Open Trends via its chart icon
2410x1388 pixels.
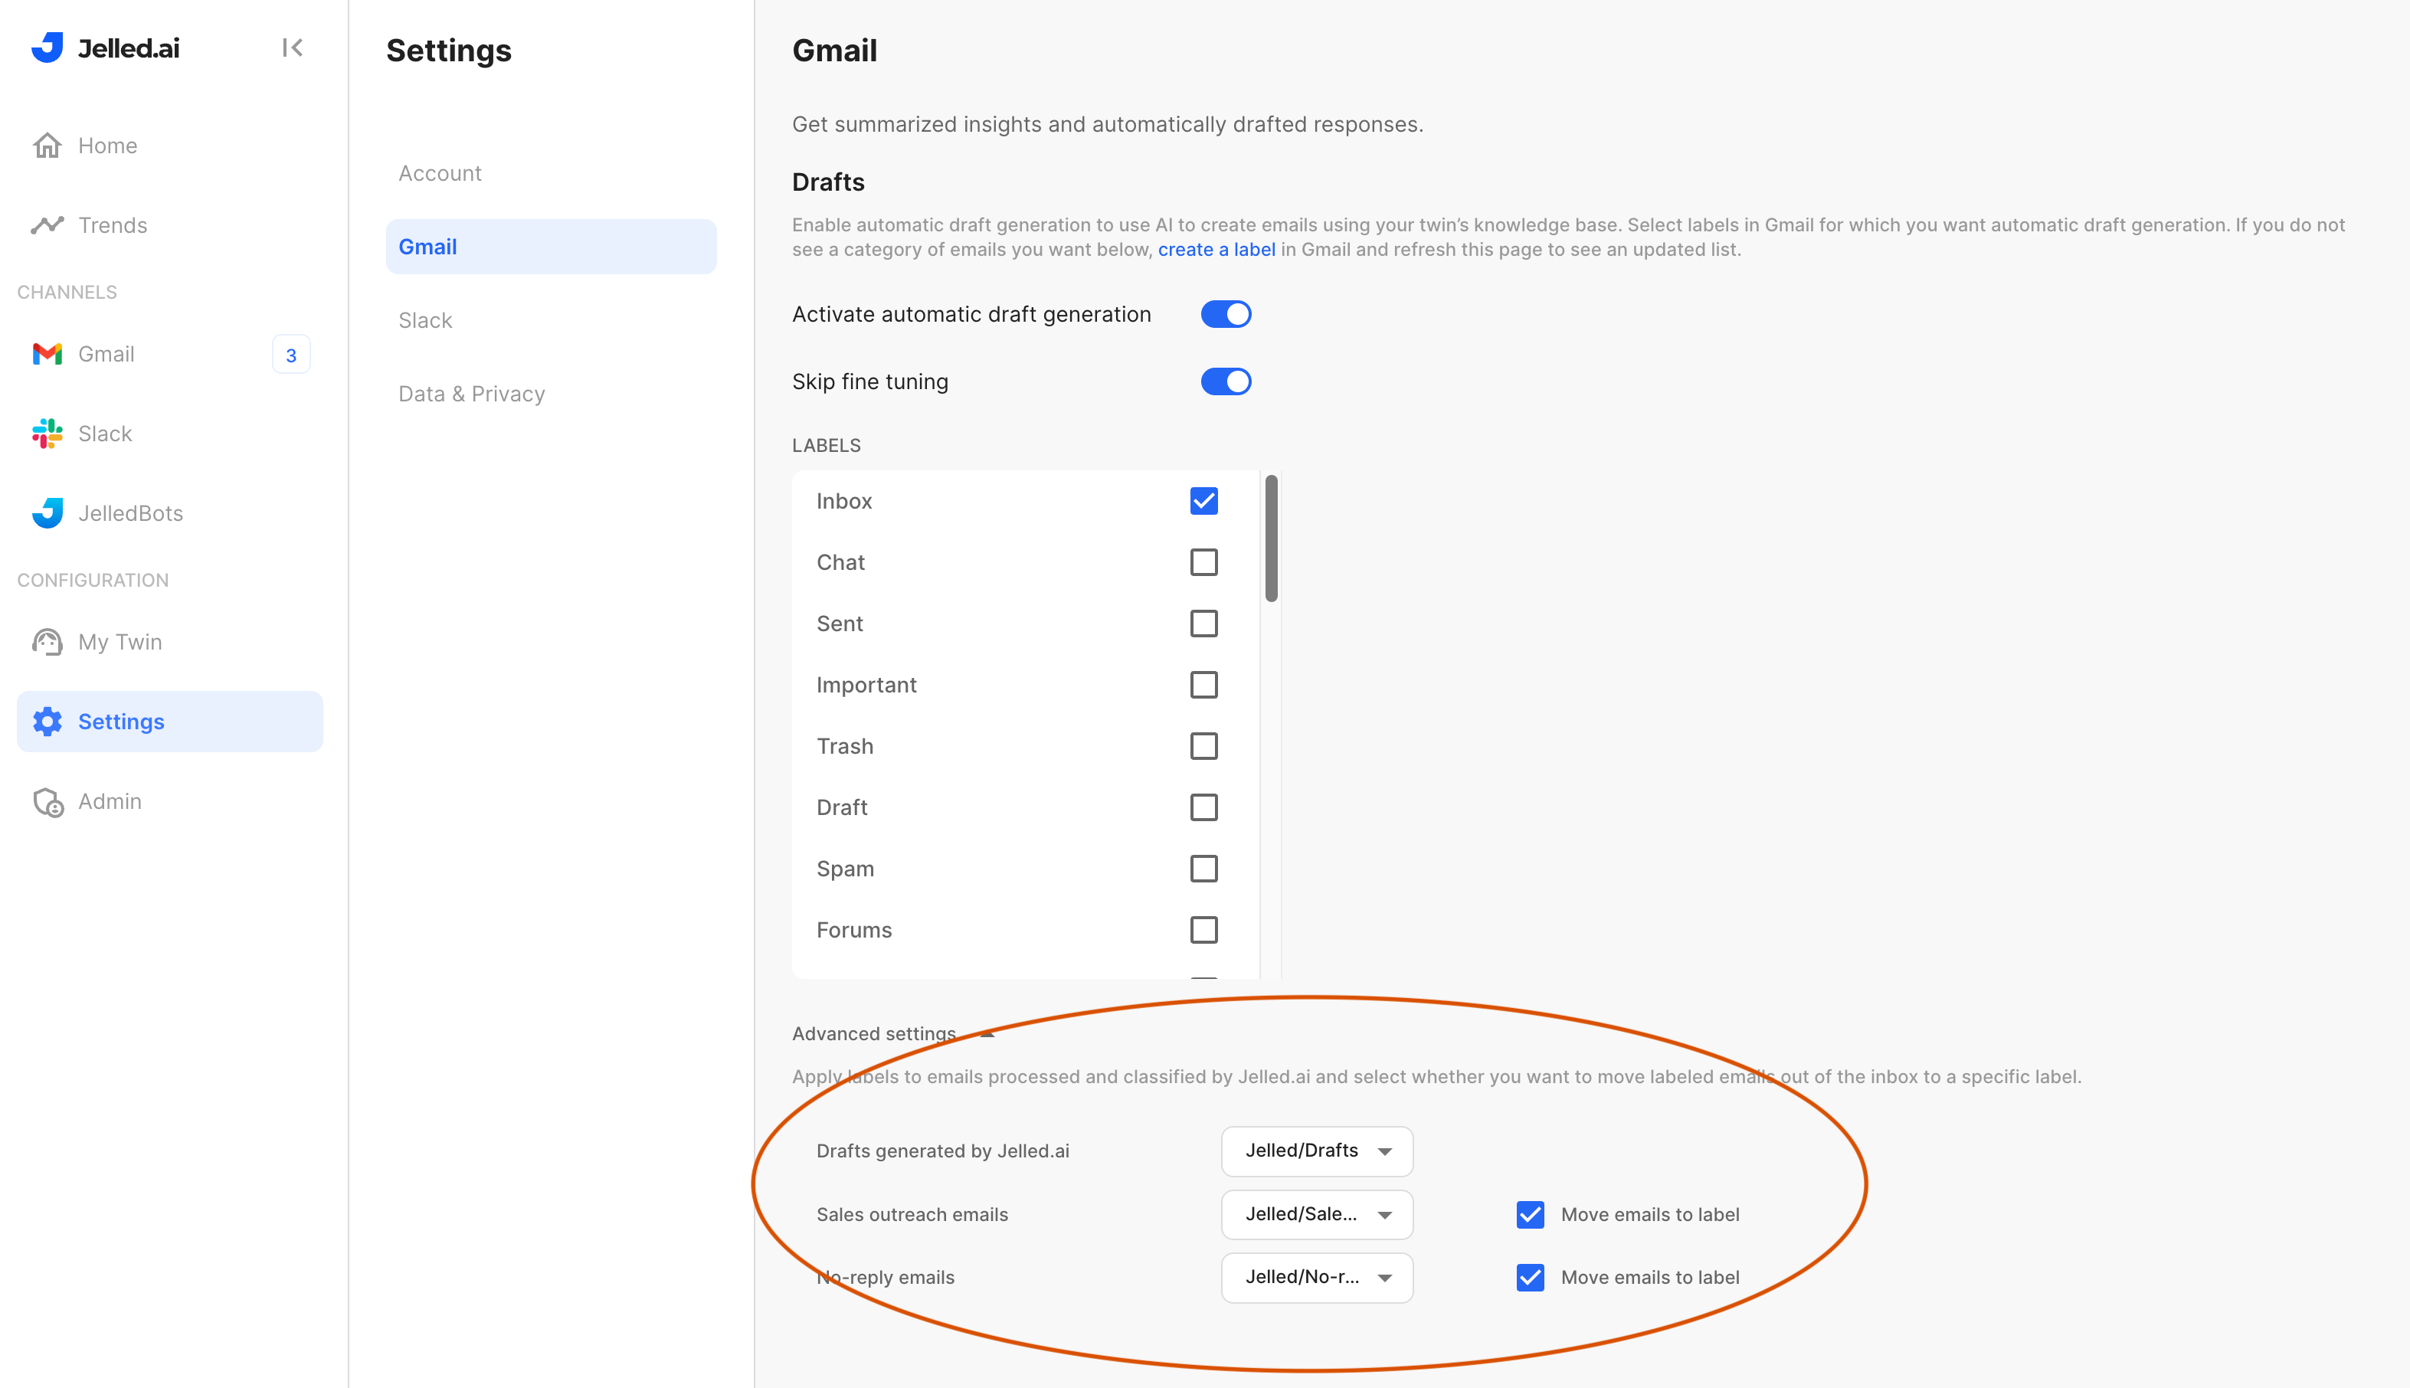47,225
